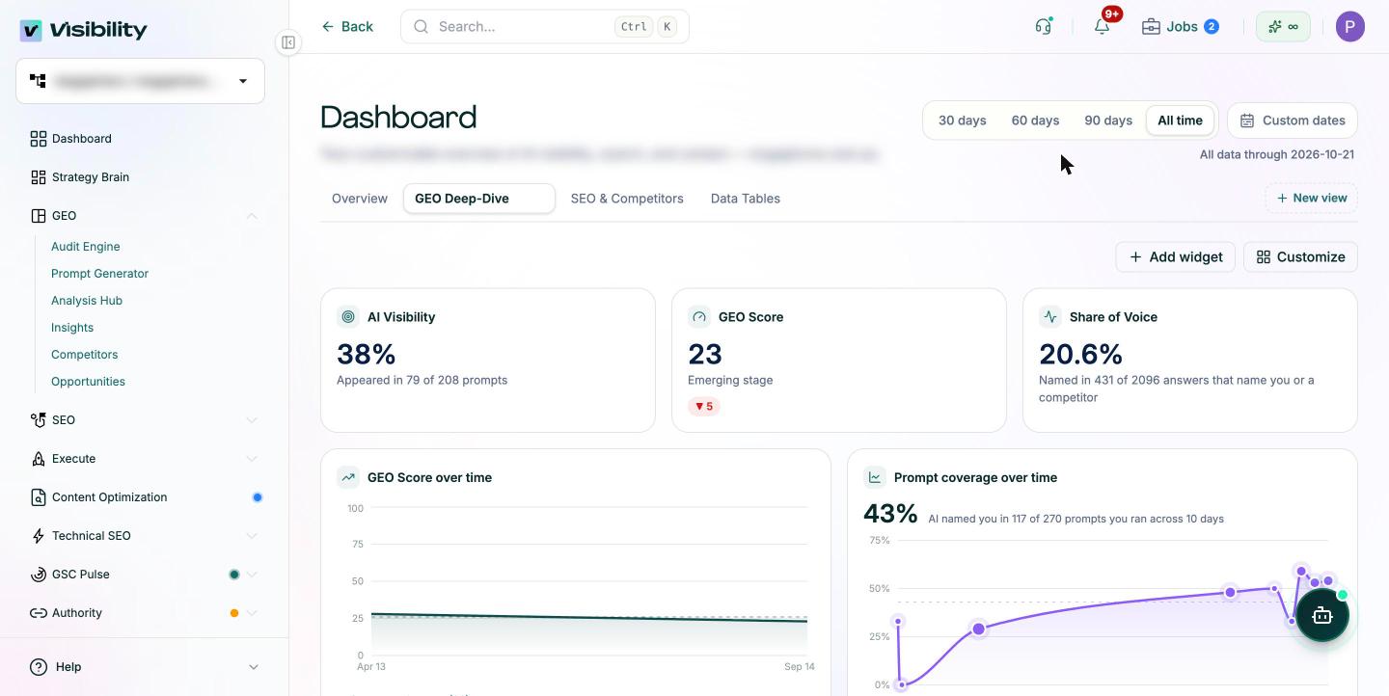Click the Customize button
The height and width of the screenshot is (696, 1389).
click(1301, 256)
